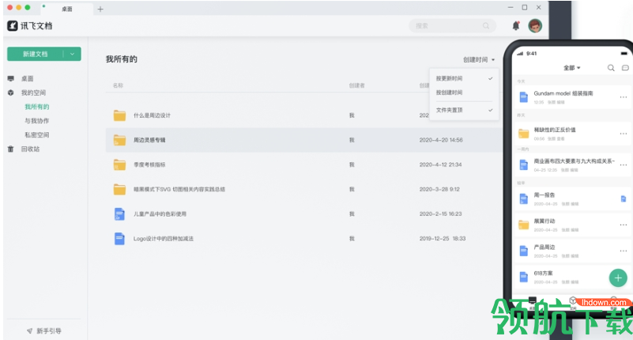Open the folder 周边灵感专辑

tap(149, 140)
